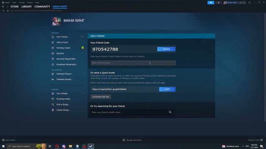The image size is (266, 149).
Task: Open Manage Downloads
Action: (x=132, y=140)
